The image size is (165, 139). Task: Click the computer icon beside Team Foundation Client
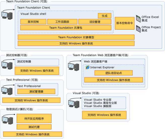7,16
